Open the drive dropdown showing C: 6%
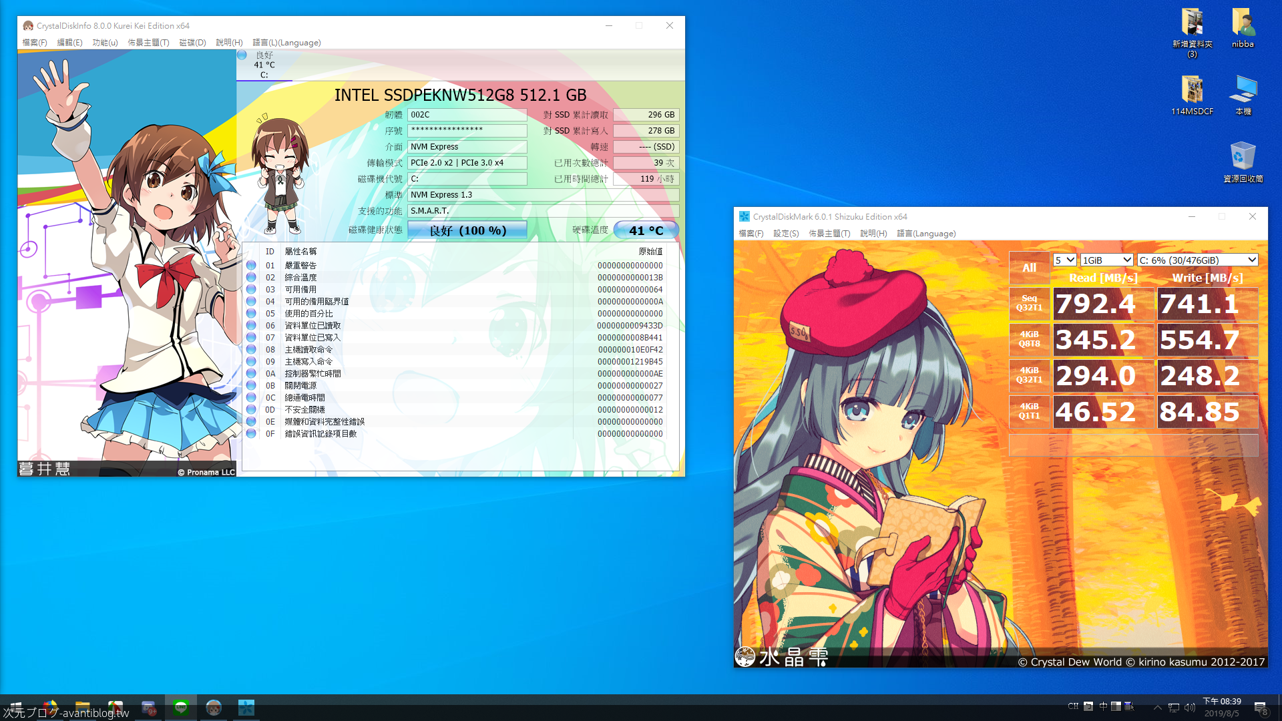Viewport: 1282px width, 721px height. [x=1198, y=260]
